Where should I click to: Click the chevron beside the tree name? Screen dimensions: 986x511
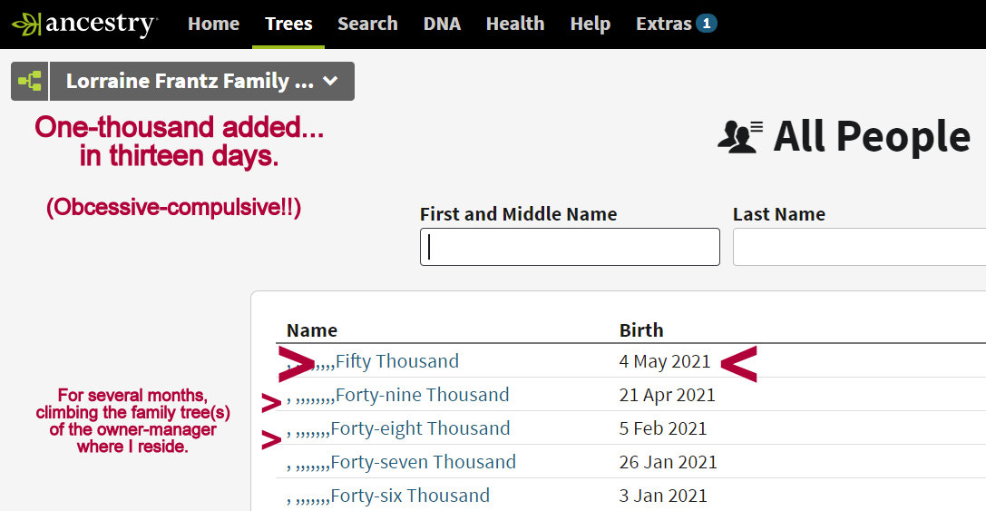click(331, 82)
